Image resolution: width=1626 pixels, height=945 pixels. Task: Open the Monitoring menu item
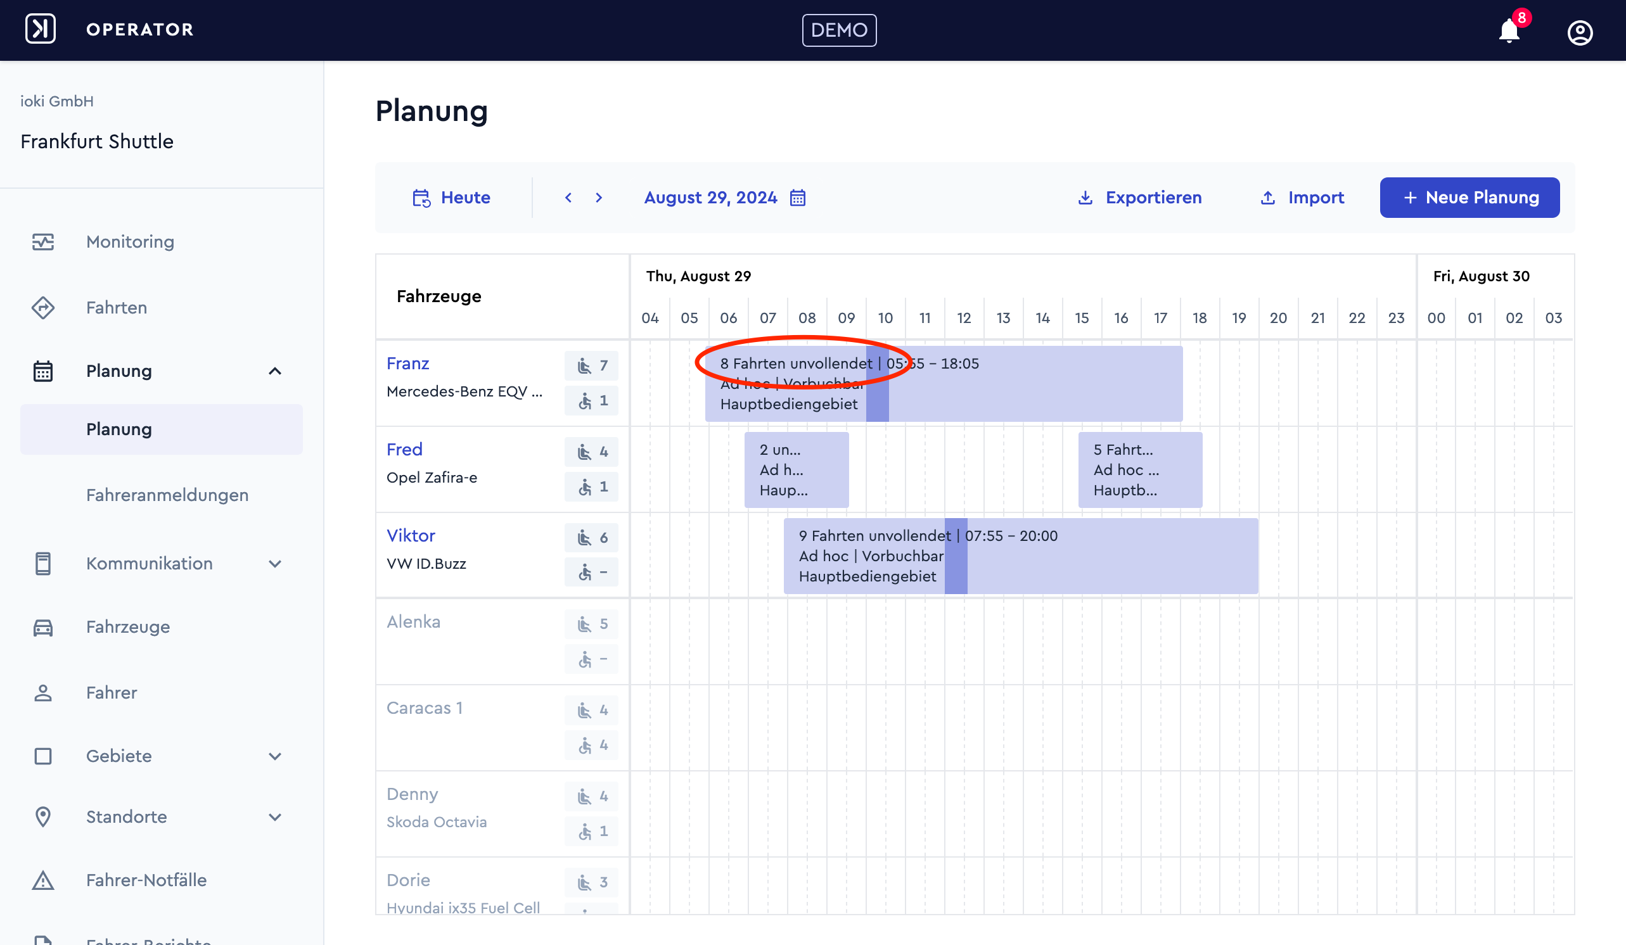coord(130,242)
